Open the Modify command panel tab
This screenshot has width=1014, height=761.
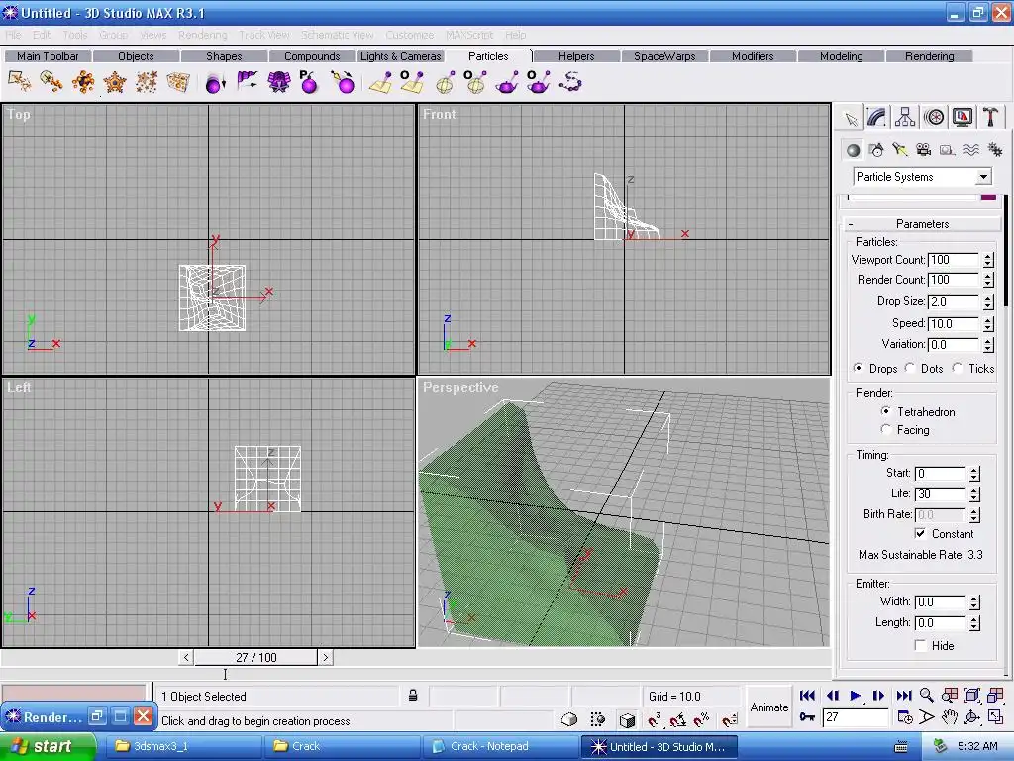click(877, 118)
